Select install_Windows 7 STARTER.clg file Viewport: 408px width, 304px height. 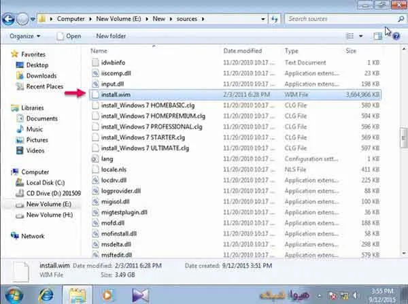pyautogui.click(x=143, y=137)
